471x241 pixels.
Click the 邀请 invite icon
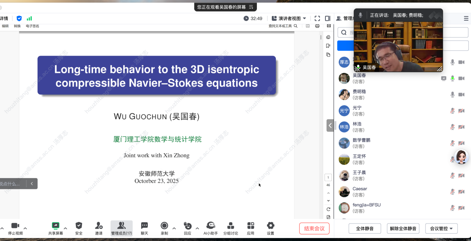99,226
